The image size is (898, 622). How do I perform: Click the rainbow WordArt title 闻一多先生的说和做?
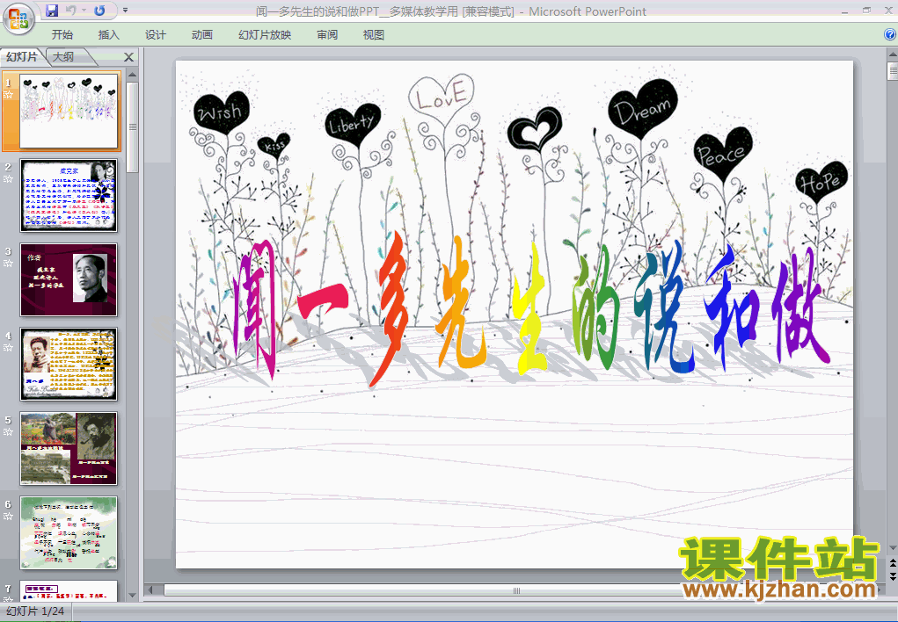[531, 309]
